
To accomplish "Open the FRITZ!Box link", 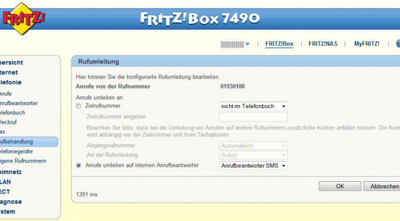I will [279, 44].
